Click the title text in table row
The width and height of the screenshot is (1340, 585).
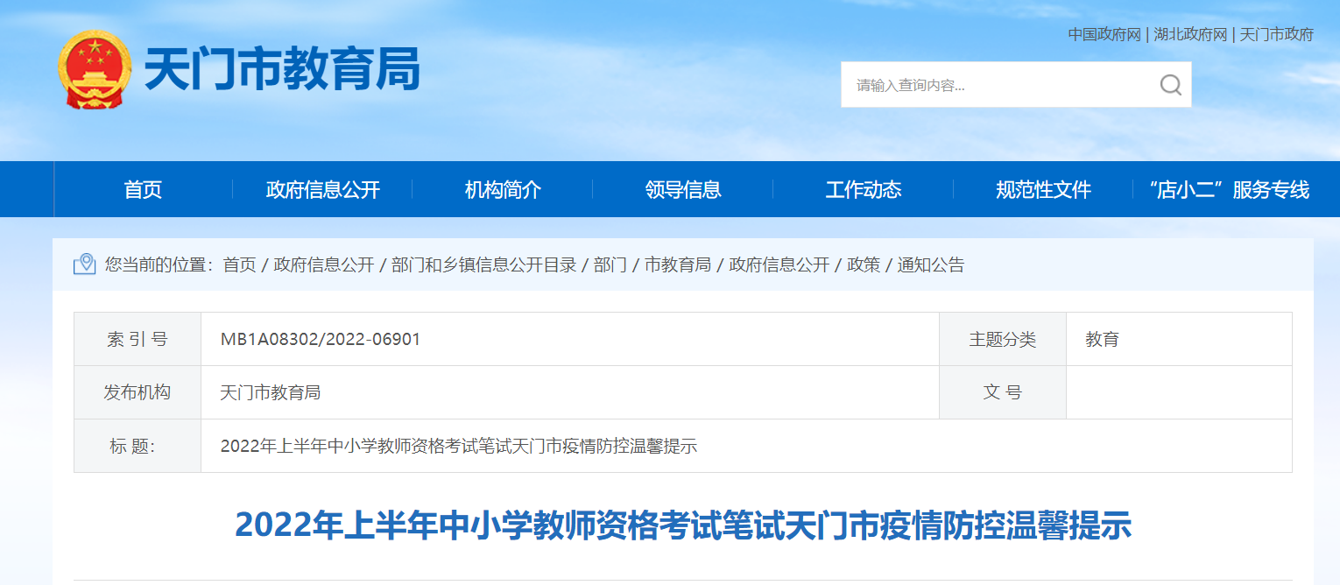459,446
